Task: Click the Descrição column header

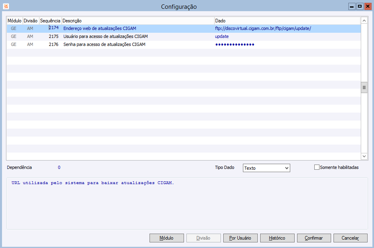Action: [x=138, y=21]
